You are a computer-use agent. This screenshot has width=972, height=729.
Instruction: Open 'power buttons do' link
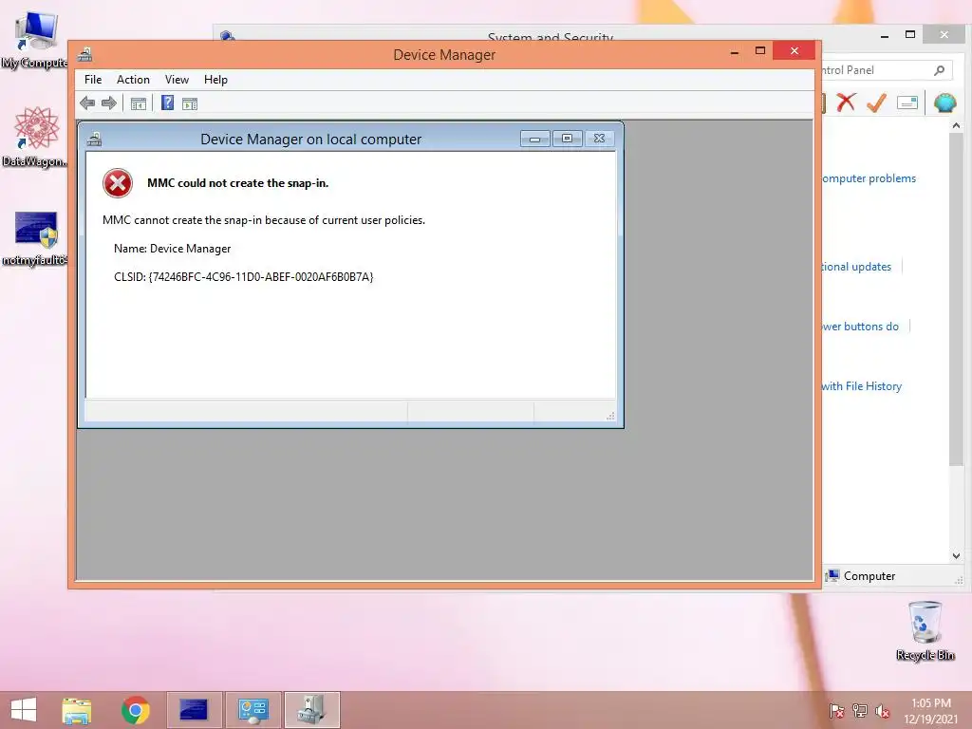(x=860, y=327)
